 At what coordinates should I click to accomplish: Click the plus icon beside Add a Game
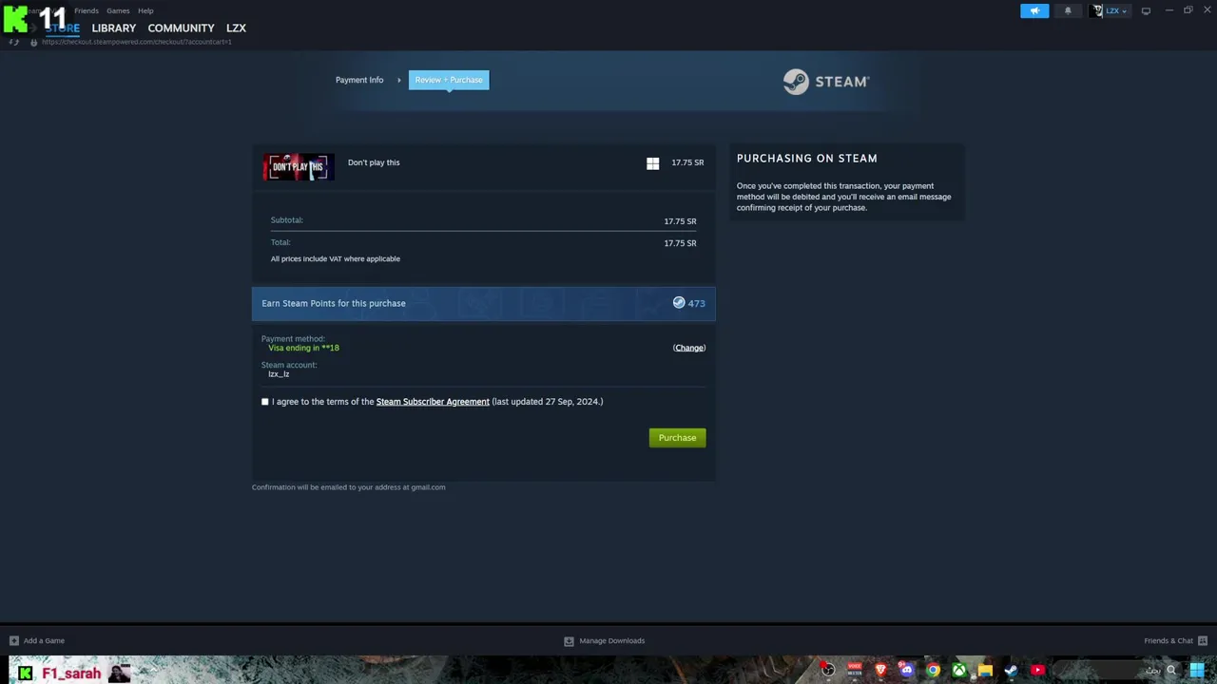click(13, 641)
